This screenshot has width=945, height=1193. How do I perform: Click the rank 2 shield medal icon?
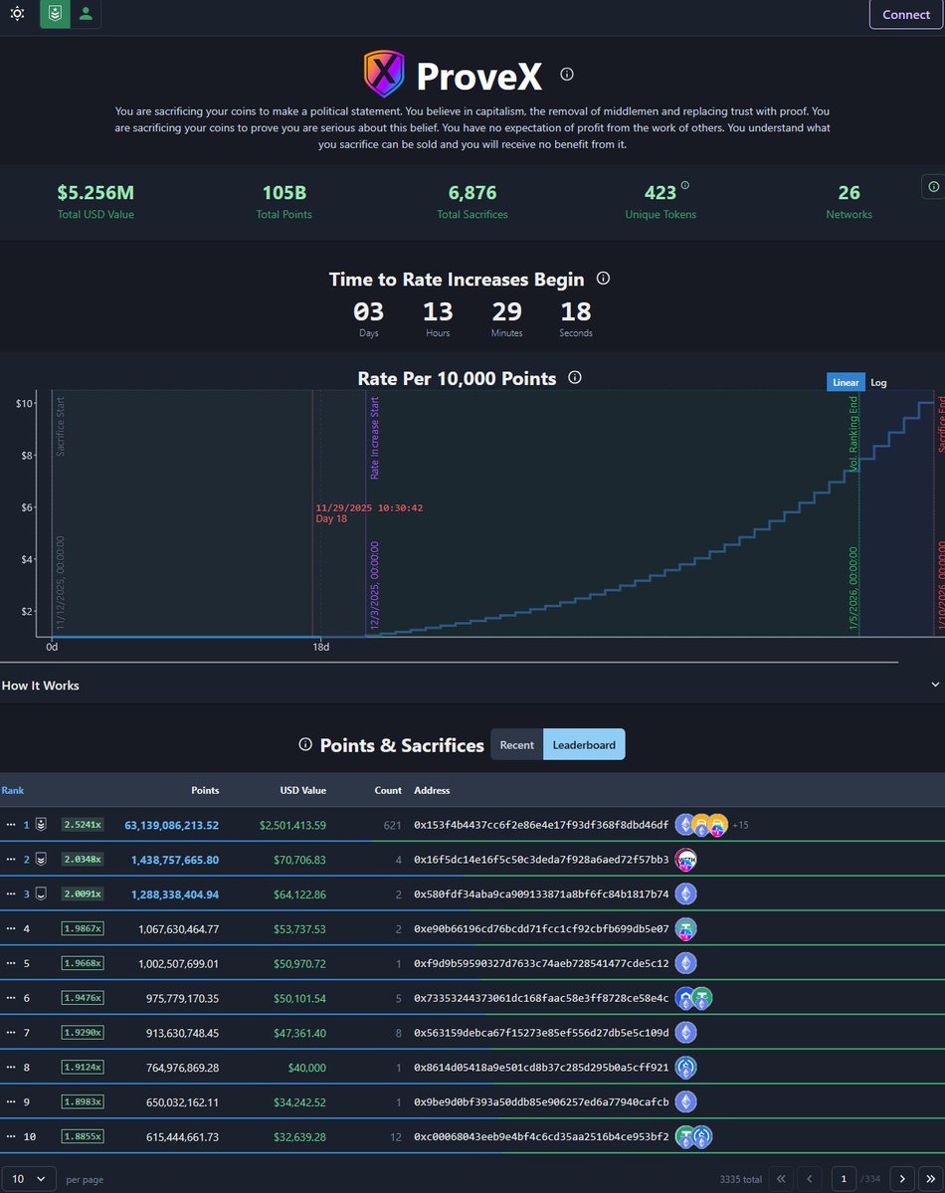pos(41,859)
